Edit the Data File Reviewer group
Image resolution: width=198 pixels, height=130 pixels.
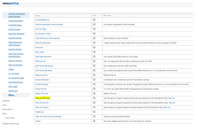[94, 43]
